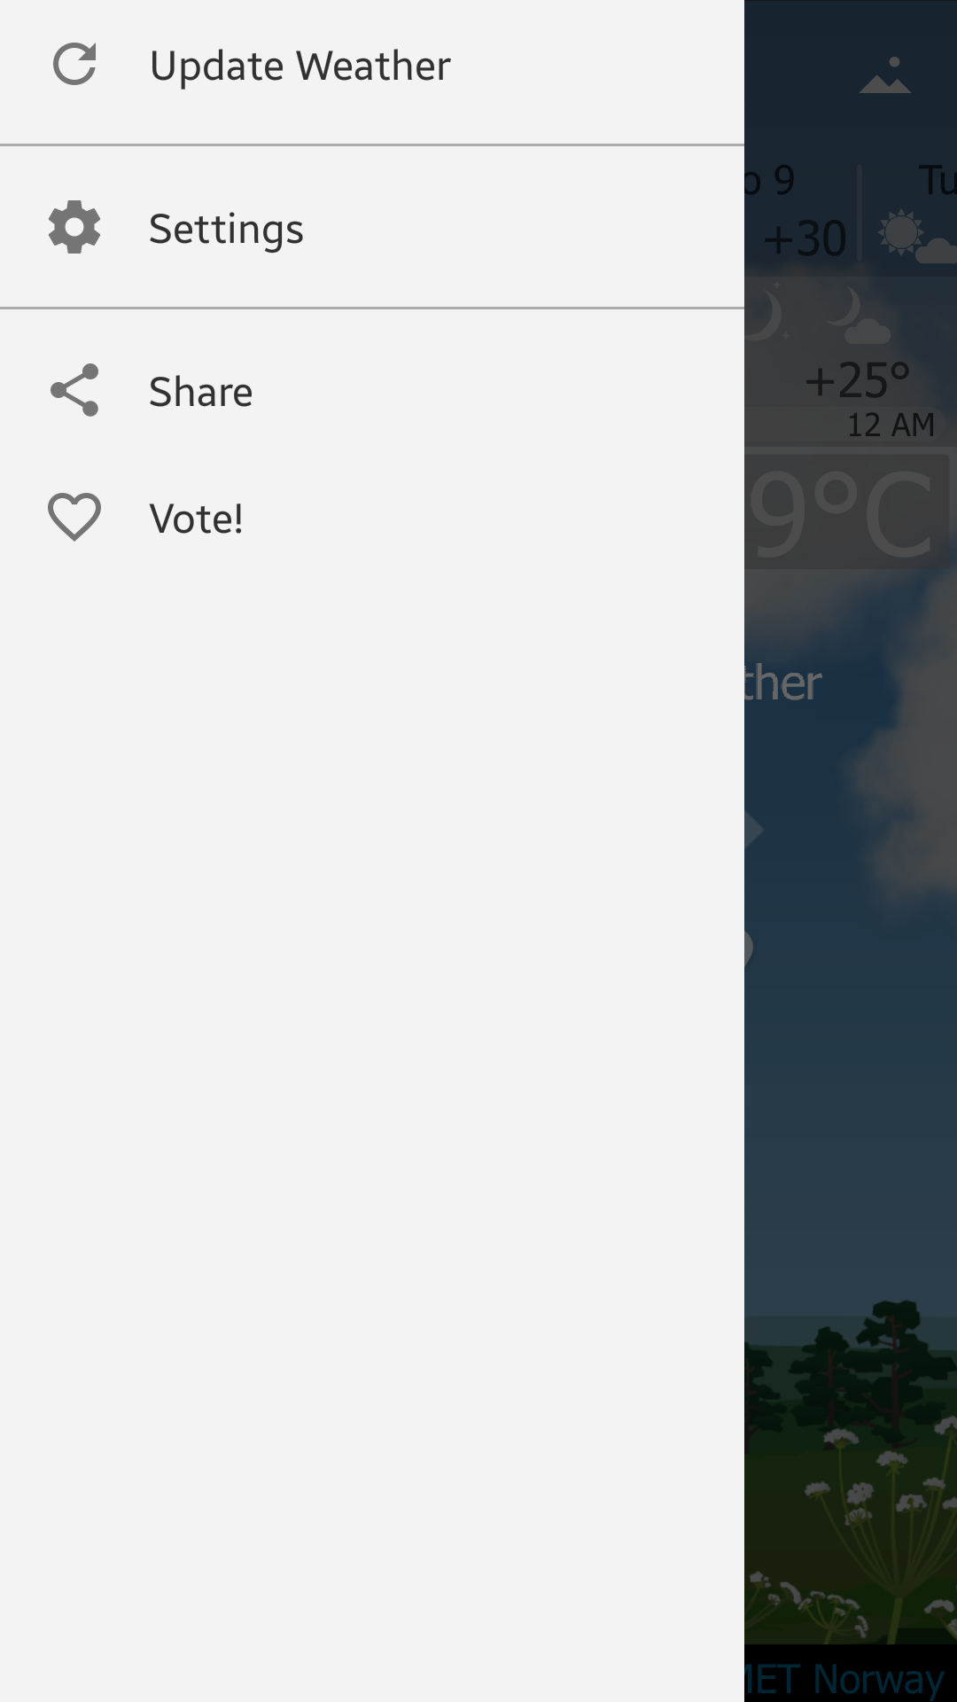
Task: Tap the Update Weather refresh icon
Action: click(74, 64)
